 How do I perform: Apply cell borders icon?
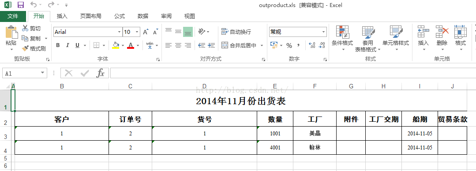point(96,45)
